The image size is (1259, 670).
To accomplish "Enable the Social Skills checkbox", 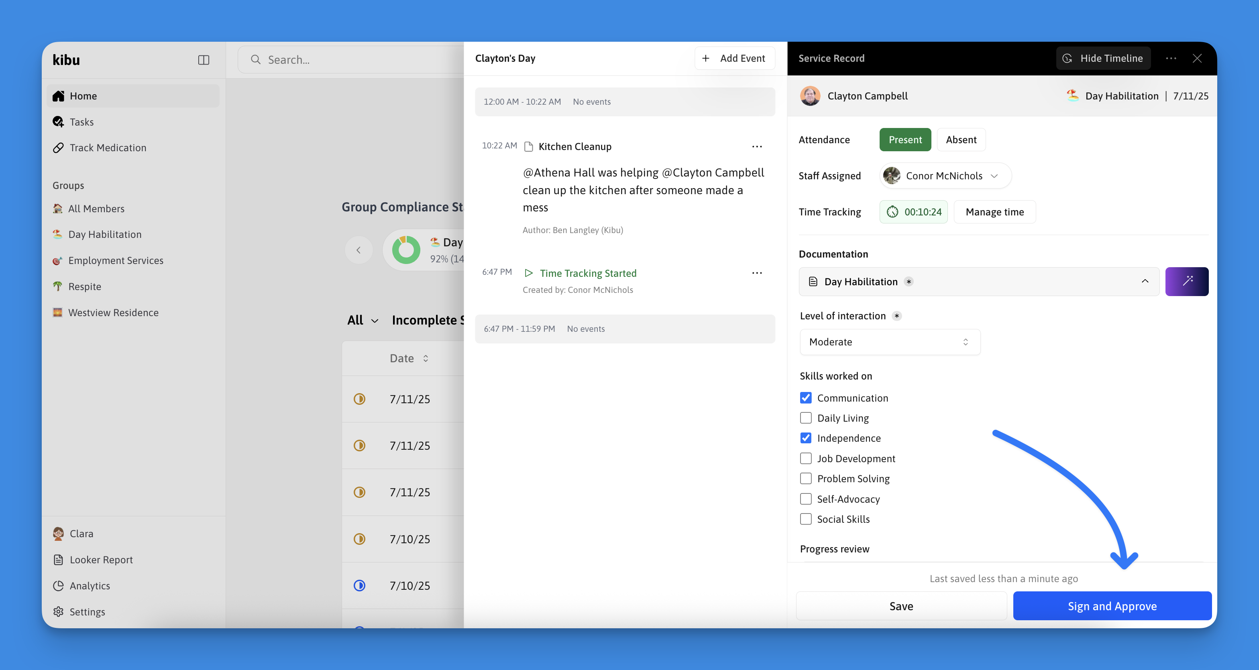I will (805, 519).
